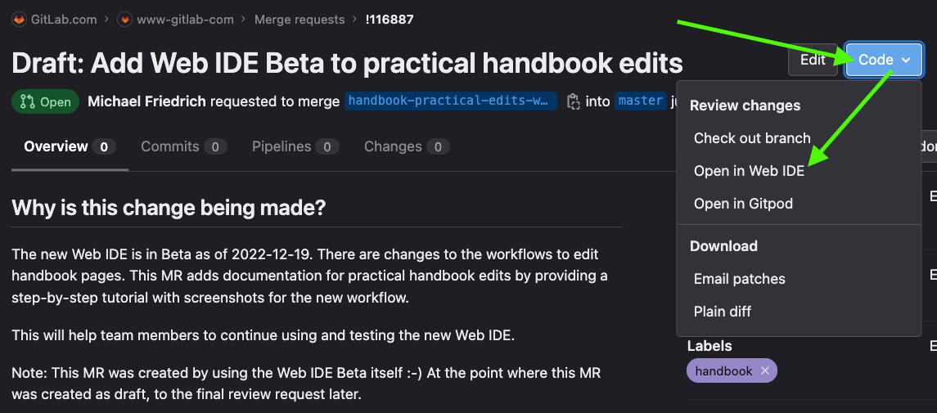Open Michael Friedrich's profile link
The height and width of the screenshot is (413, 937).
click(x=146, y=101)
